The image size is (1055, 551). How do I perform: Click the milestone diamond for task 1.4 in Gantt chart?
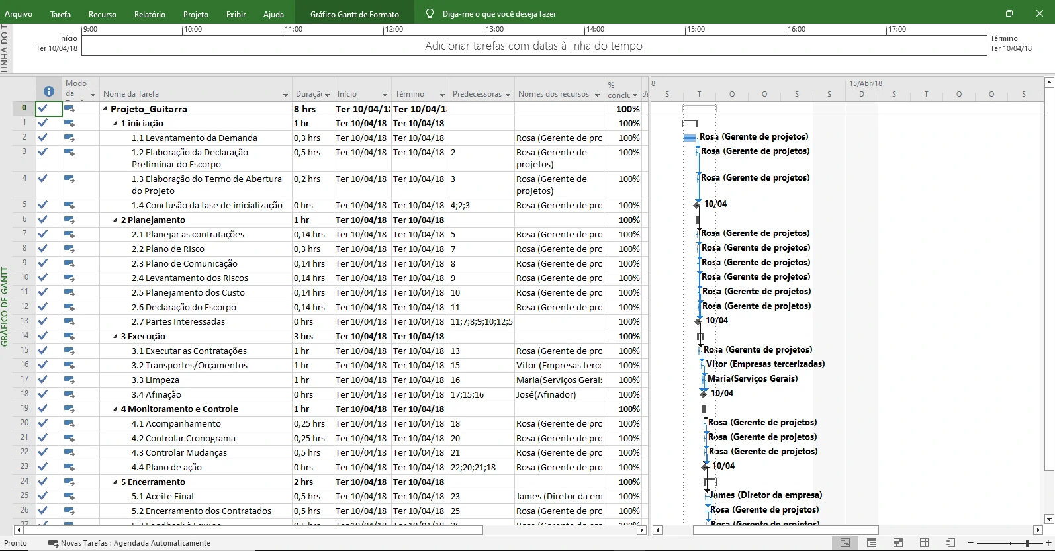point(697,205)
